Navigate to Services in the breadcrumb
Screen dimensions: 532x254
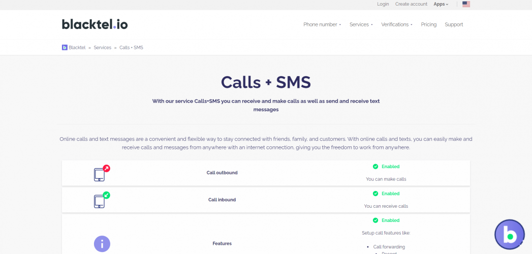102,47
